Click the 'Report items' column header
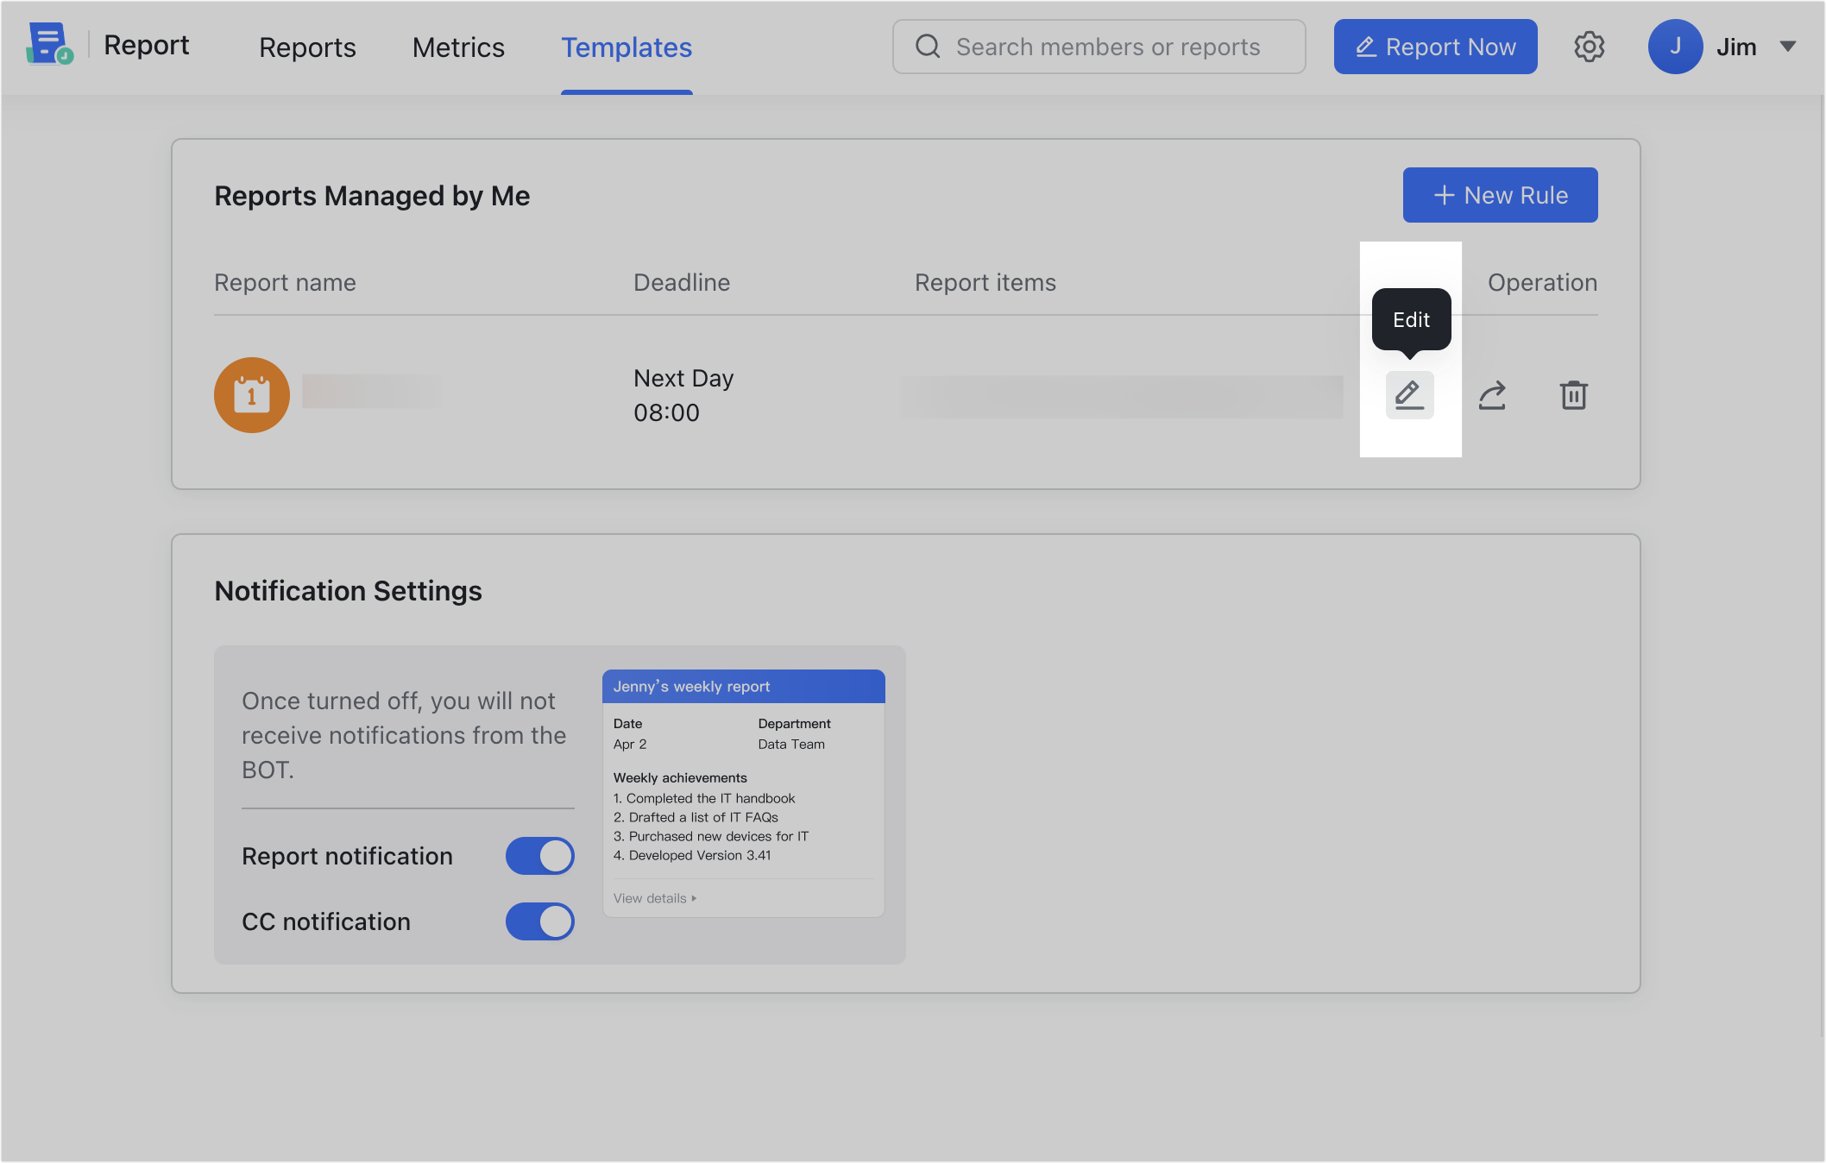 (x=985, y=282)
